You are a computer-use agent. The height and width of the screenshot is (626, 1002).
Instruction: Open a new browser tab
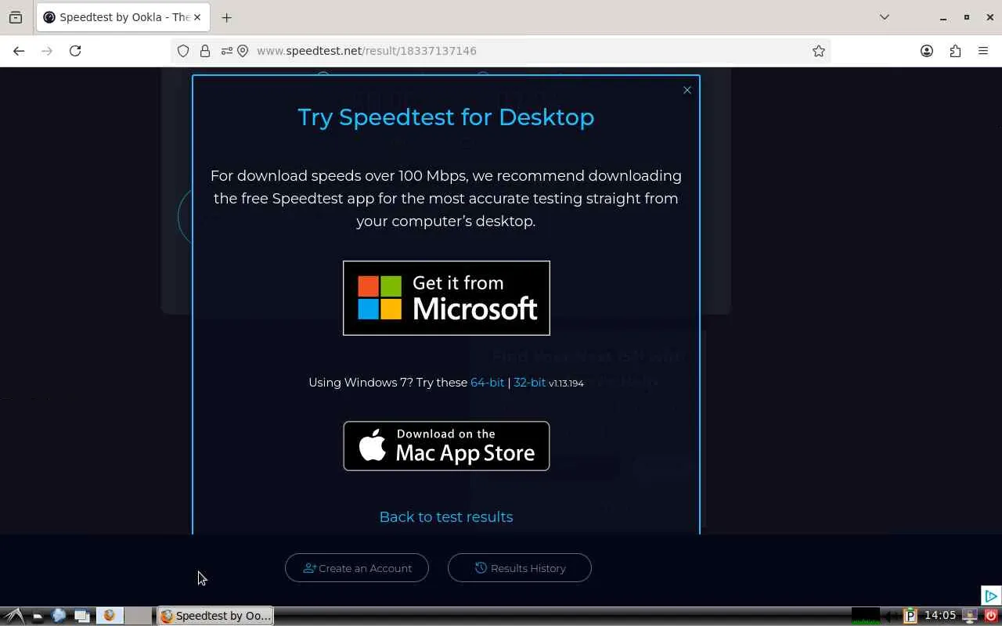[226, 17]
